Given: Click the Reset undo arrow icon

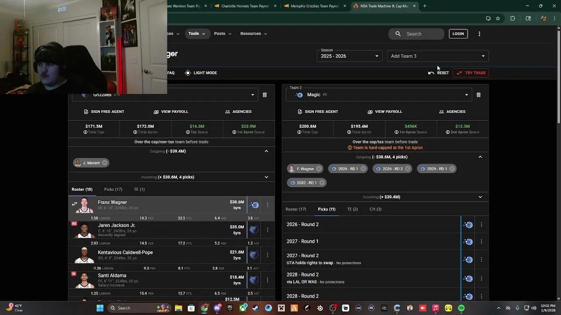Looking at the screenshot, I should click(431, 73).
